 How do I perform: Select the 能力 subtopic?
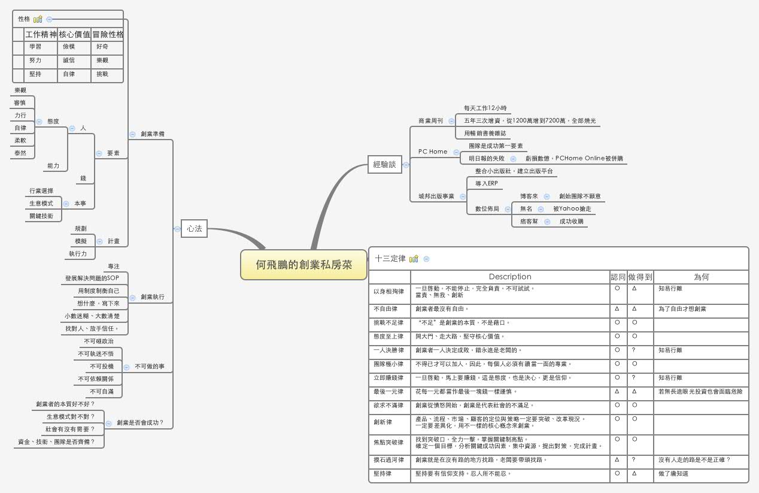pos(54,166)
